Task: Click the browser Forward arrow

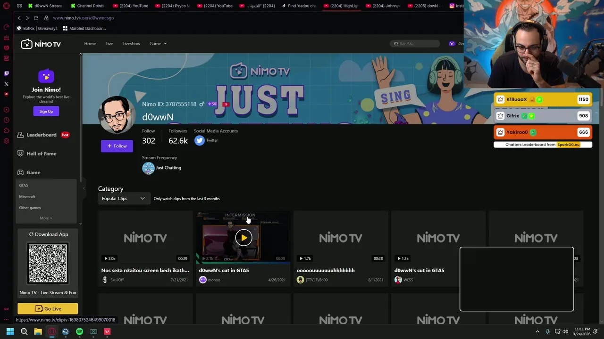Action: click(x=27, y=18)
